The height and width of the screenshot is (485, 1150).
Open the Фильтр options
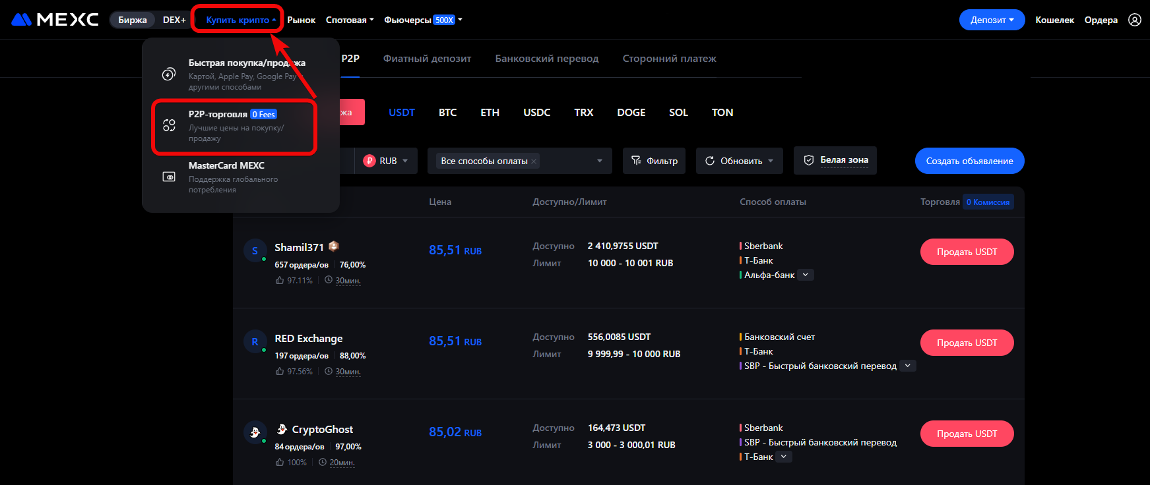point(654,161)
